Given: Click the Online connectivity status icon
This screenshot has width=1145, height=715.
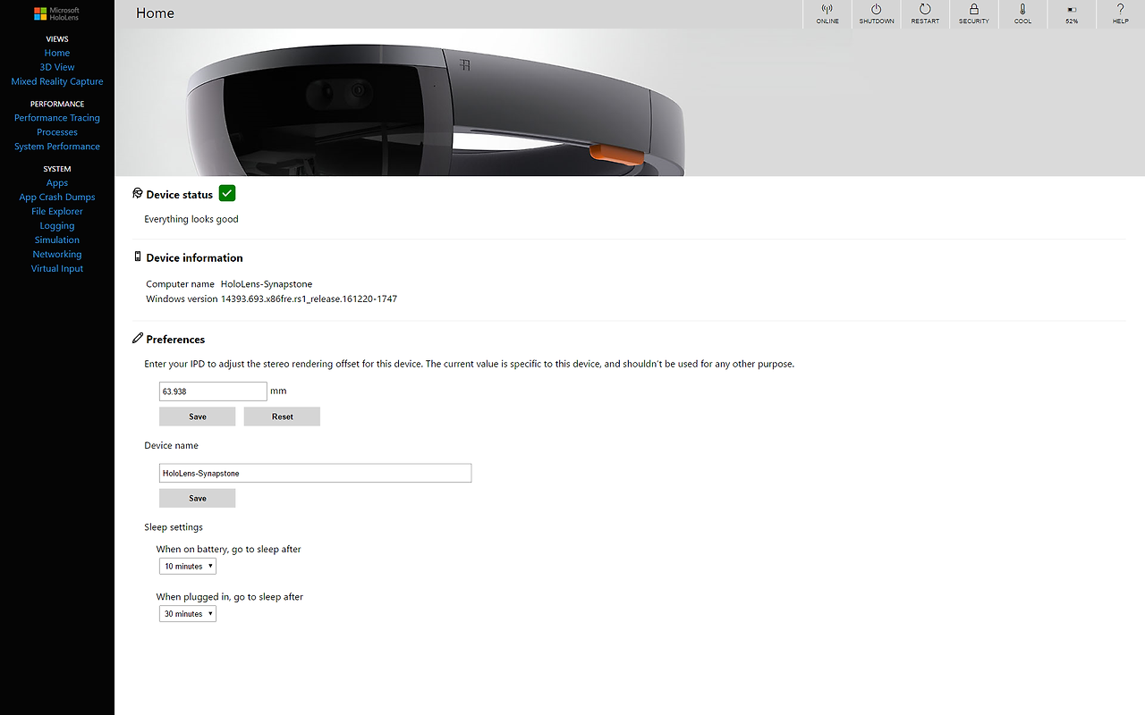Looking at the screenshot, I should point(827,9).
